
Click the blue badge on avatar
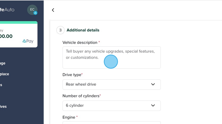tap(35, 13)
